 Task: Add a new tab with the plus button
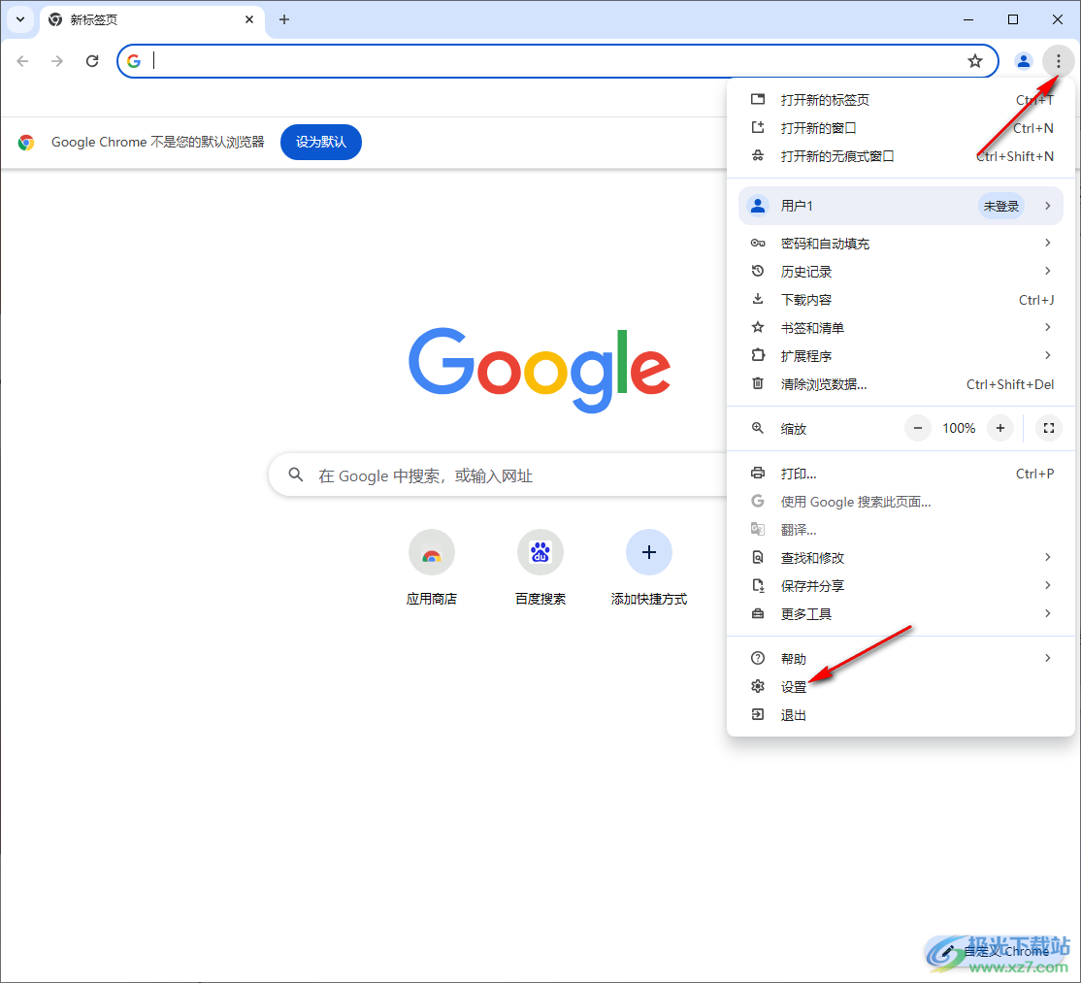click(x=284, y=19)
